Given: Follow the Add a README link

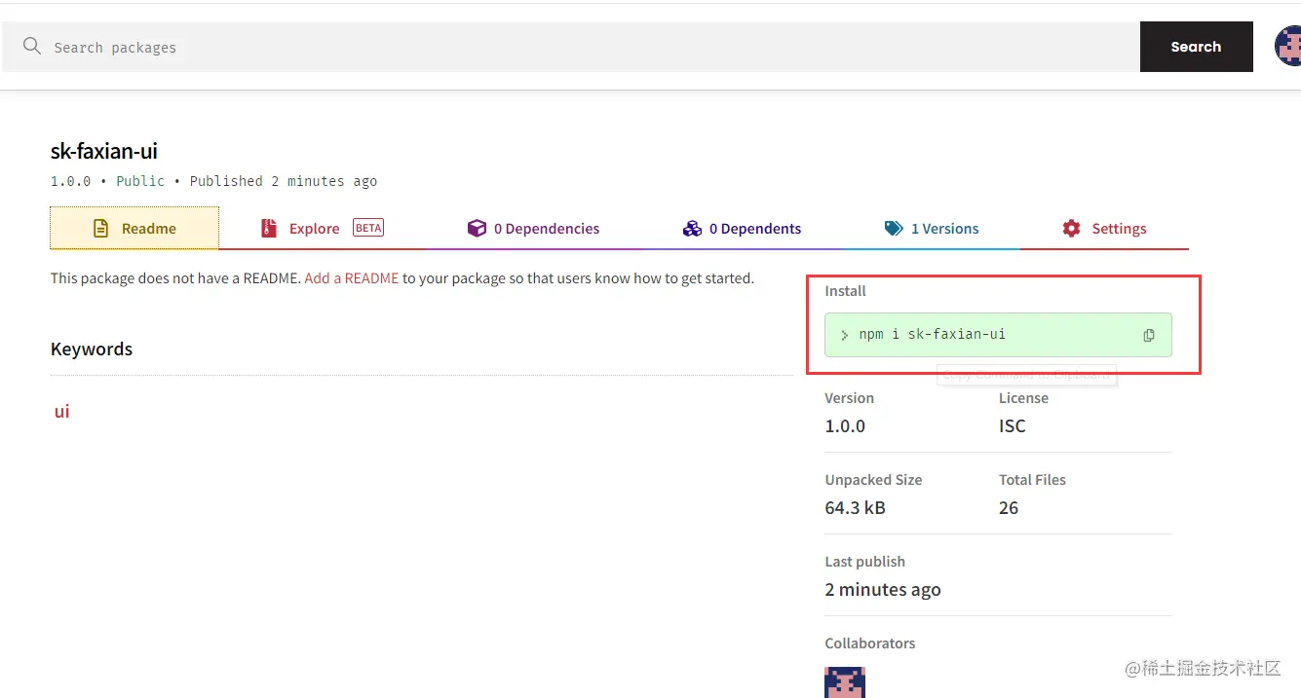Looking at the screenshot, I should [352, 278].
